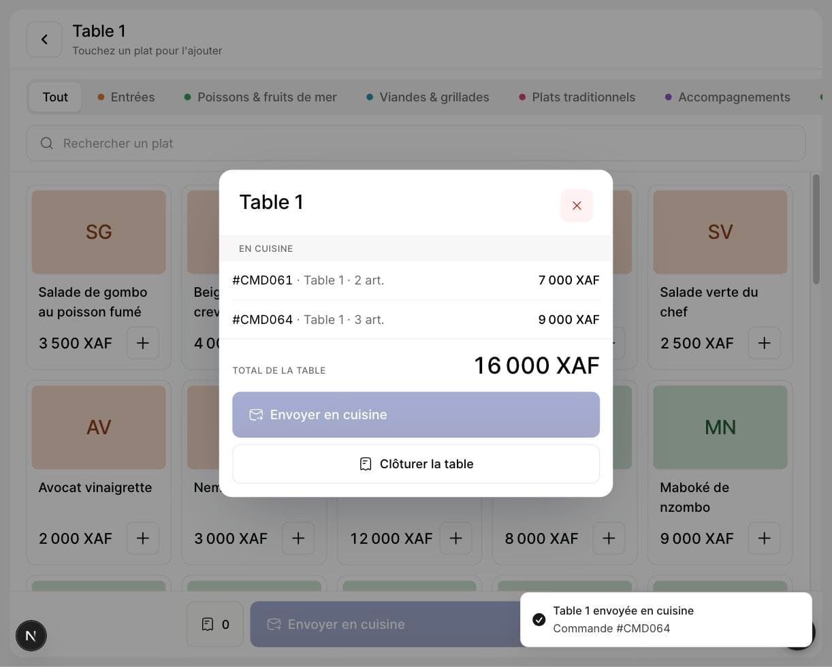832x667 pixels.
Task: Switch to Viandes & grillades tab
Action: pos(428,97)
